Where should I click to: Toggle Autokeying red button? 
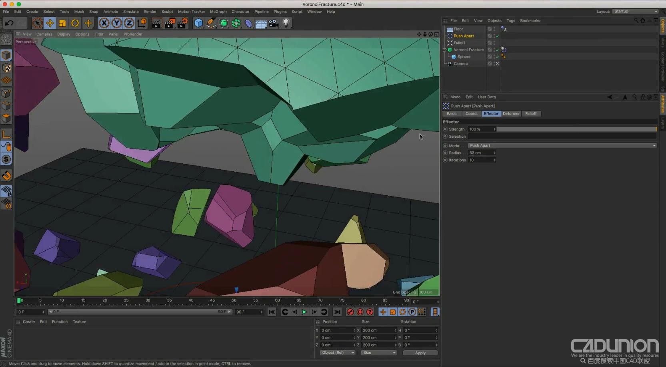360,312
